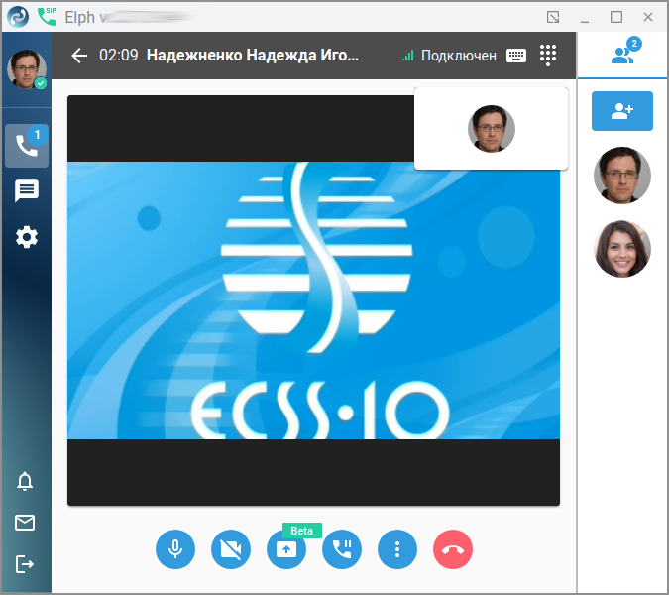Image resolution: width=669 pixels, height=595 pixels.
Task: Open notifications bell
Action: coord(25,481)
